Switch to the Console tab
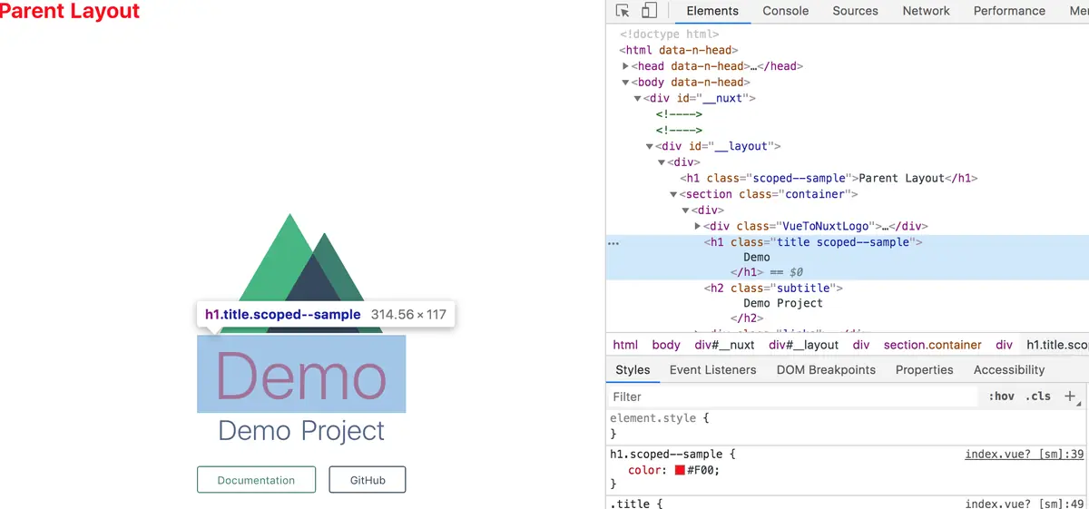This screenshot has height=509, width=1089. coord(786,11)
